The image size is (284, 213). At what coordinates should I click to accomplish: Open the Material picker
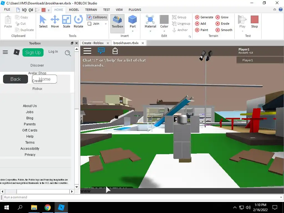tap(150, 22)
